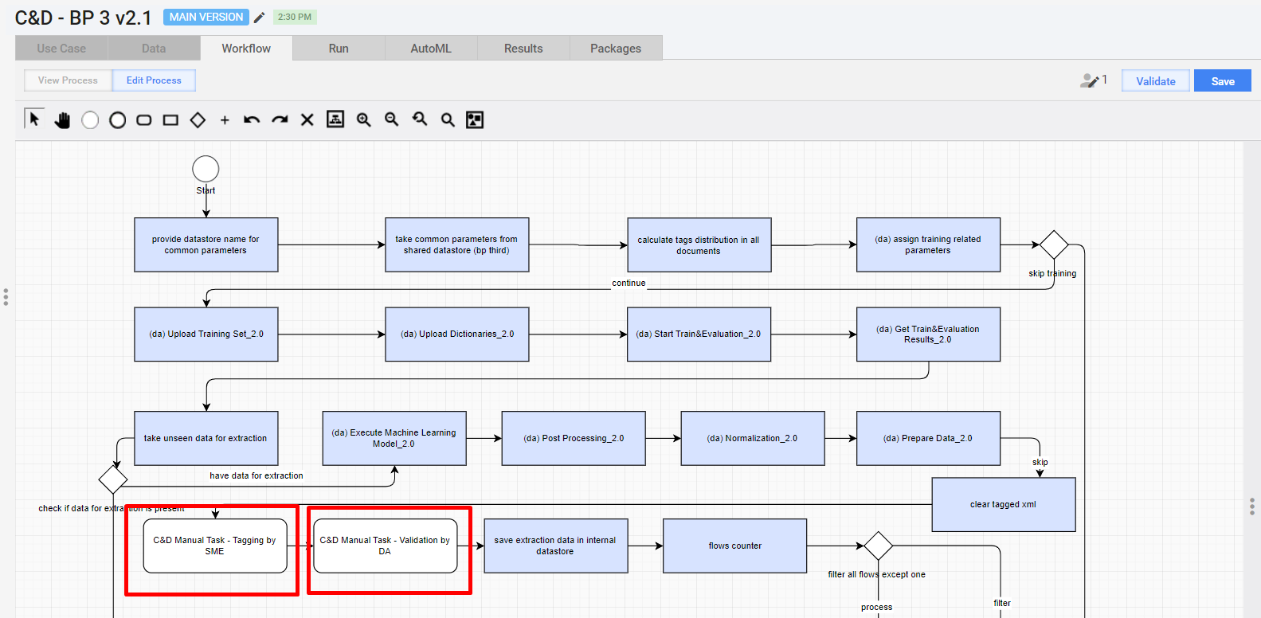The height and width of the screenshot is (618, 1261).
Task: Click the right panel three-dot handle
Action: 1252,507
